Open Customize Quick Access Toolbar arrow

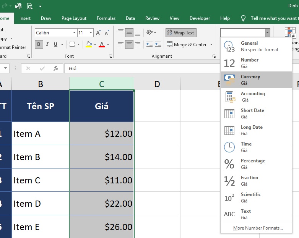tap(40, 6)
